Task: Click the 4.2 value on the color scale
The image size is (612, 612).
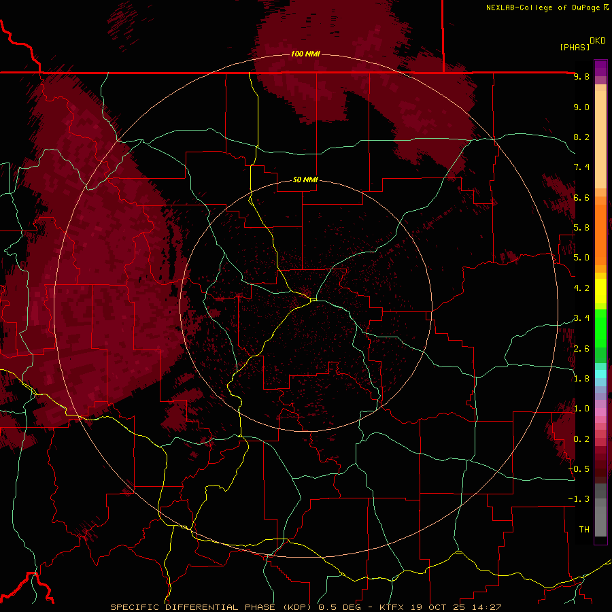Action: 581,288
